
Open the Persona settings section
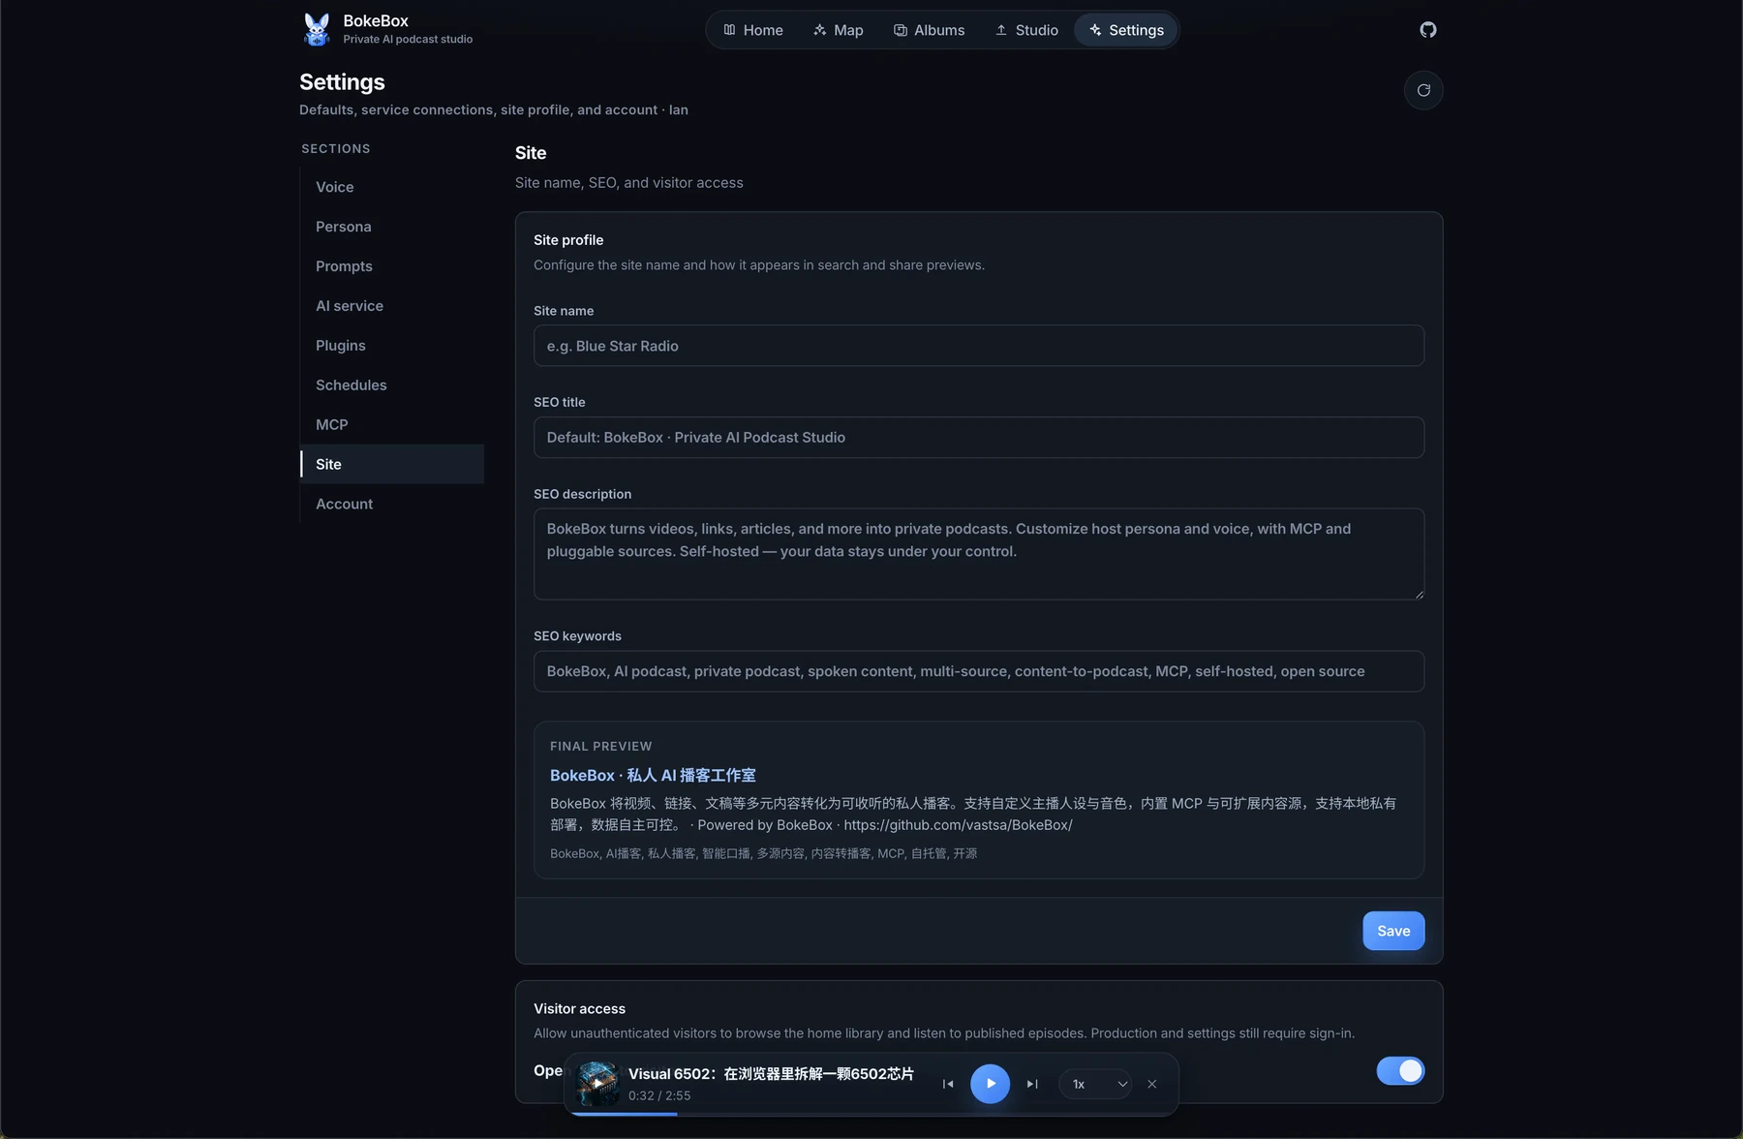tap(392, 227)
